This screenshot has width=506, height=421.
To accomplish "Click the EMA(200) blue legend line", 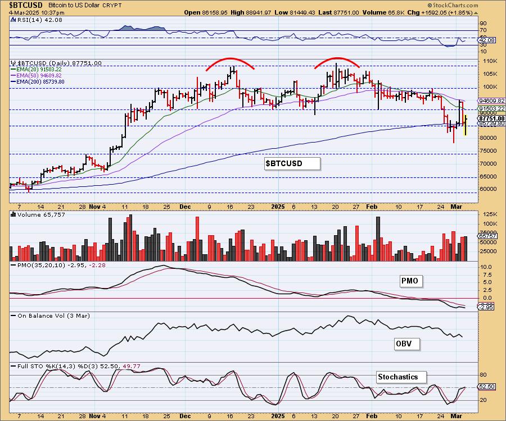I will pos(13,82).
